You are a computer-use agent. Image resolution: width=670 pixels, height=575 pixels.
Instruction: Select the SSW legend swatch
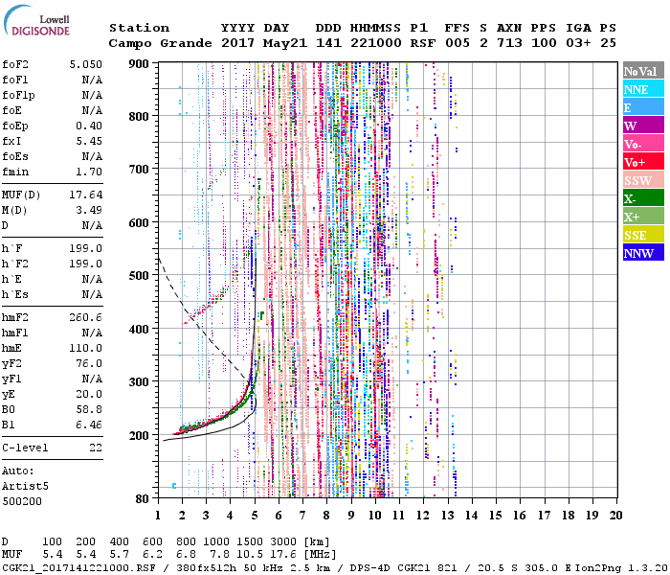pos(642,180)
